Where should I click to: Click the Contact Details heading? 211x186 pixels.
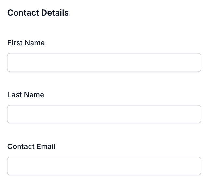(38, 13)
